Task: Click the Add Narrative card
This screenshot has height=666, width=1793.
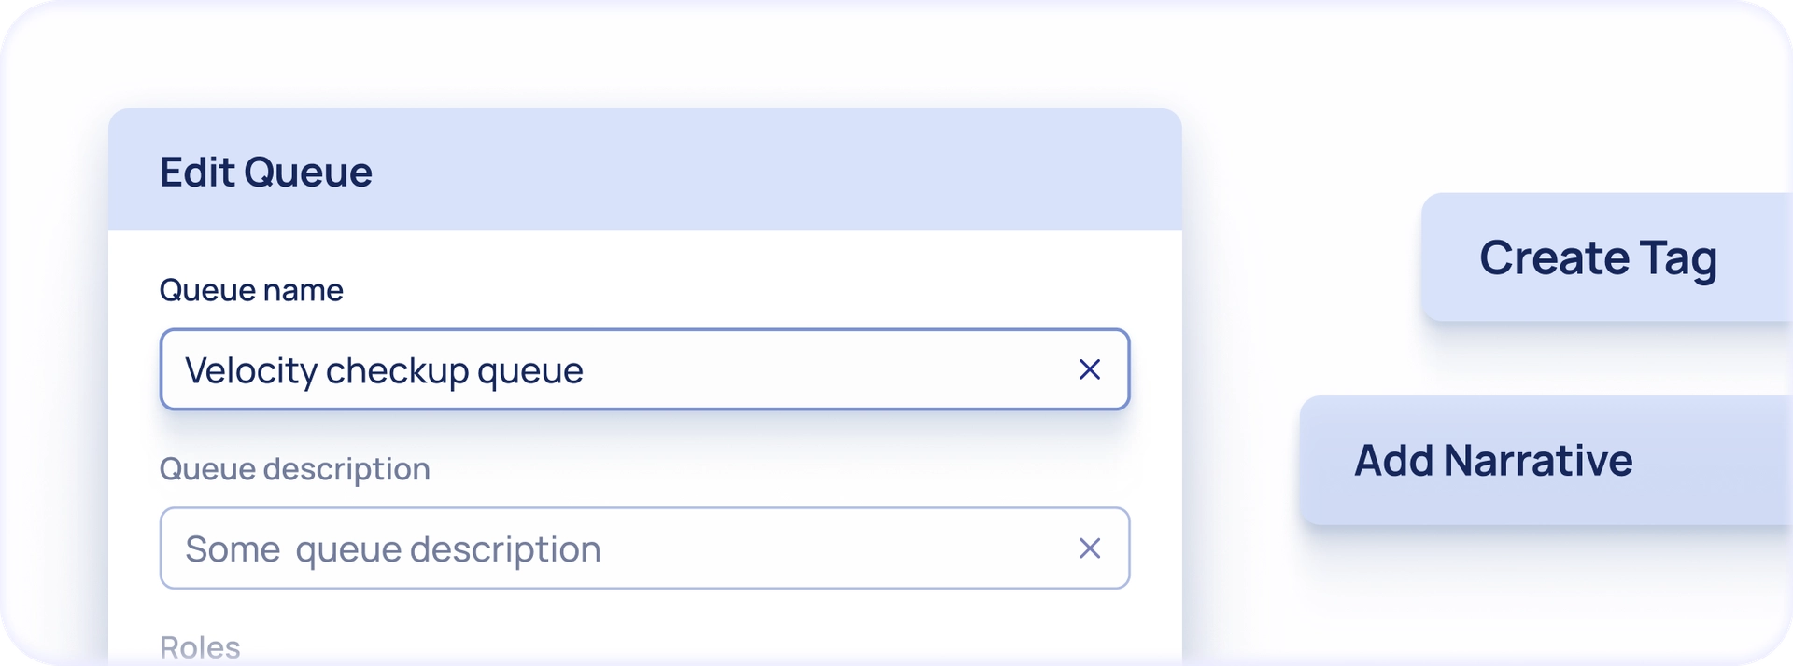Action: click(1493, 460)
